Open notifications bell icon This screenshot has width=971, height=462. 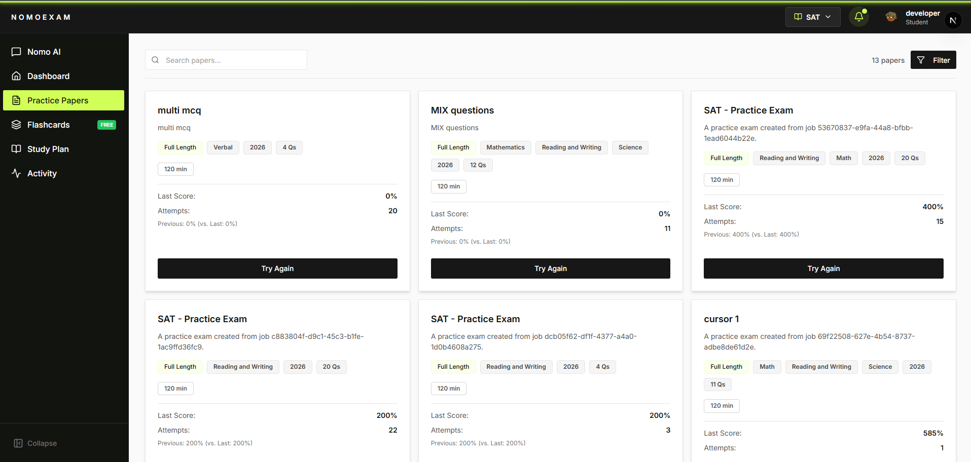pyautogui.click(x=858, y=17)
